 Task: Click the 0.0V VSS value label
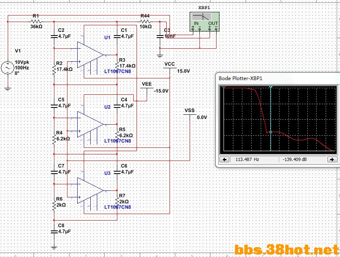tap(202, 117)
